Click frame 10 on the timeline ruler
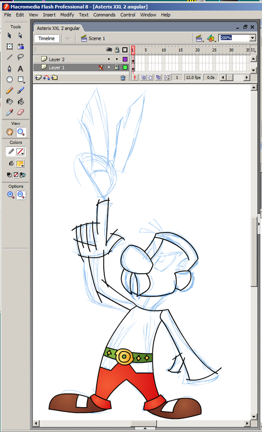 point(164,50)
